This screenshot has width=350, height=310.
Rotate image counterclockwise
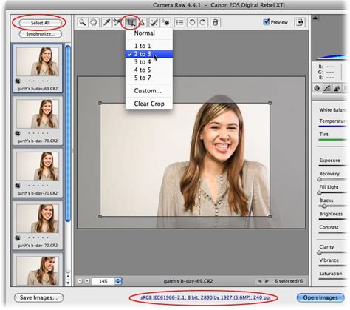(192, 22)
